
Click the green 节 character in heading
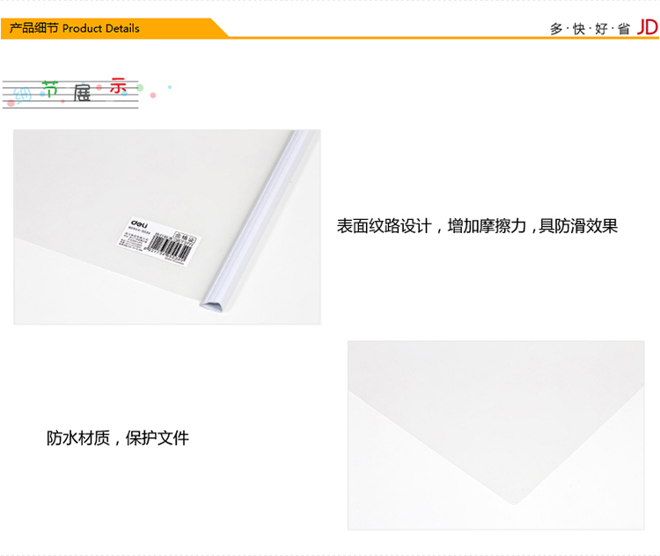[x=52, y=87]
